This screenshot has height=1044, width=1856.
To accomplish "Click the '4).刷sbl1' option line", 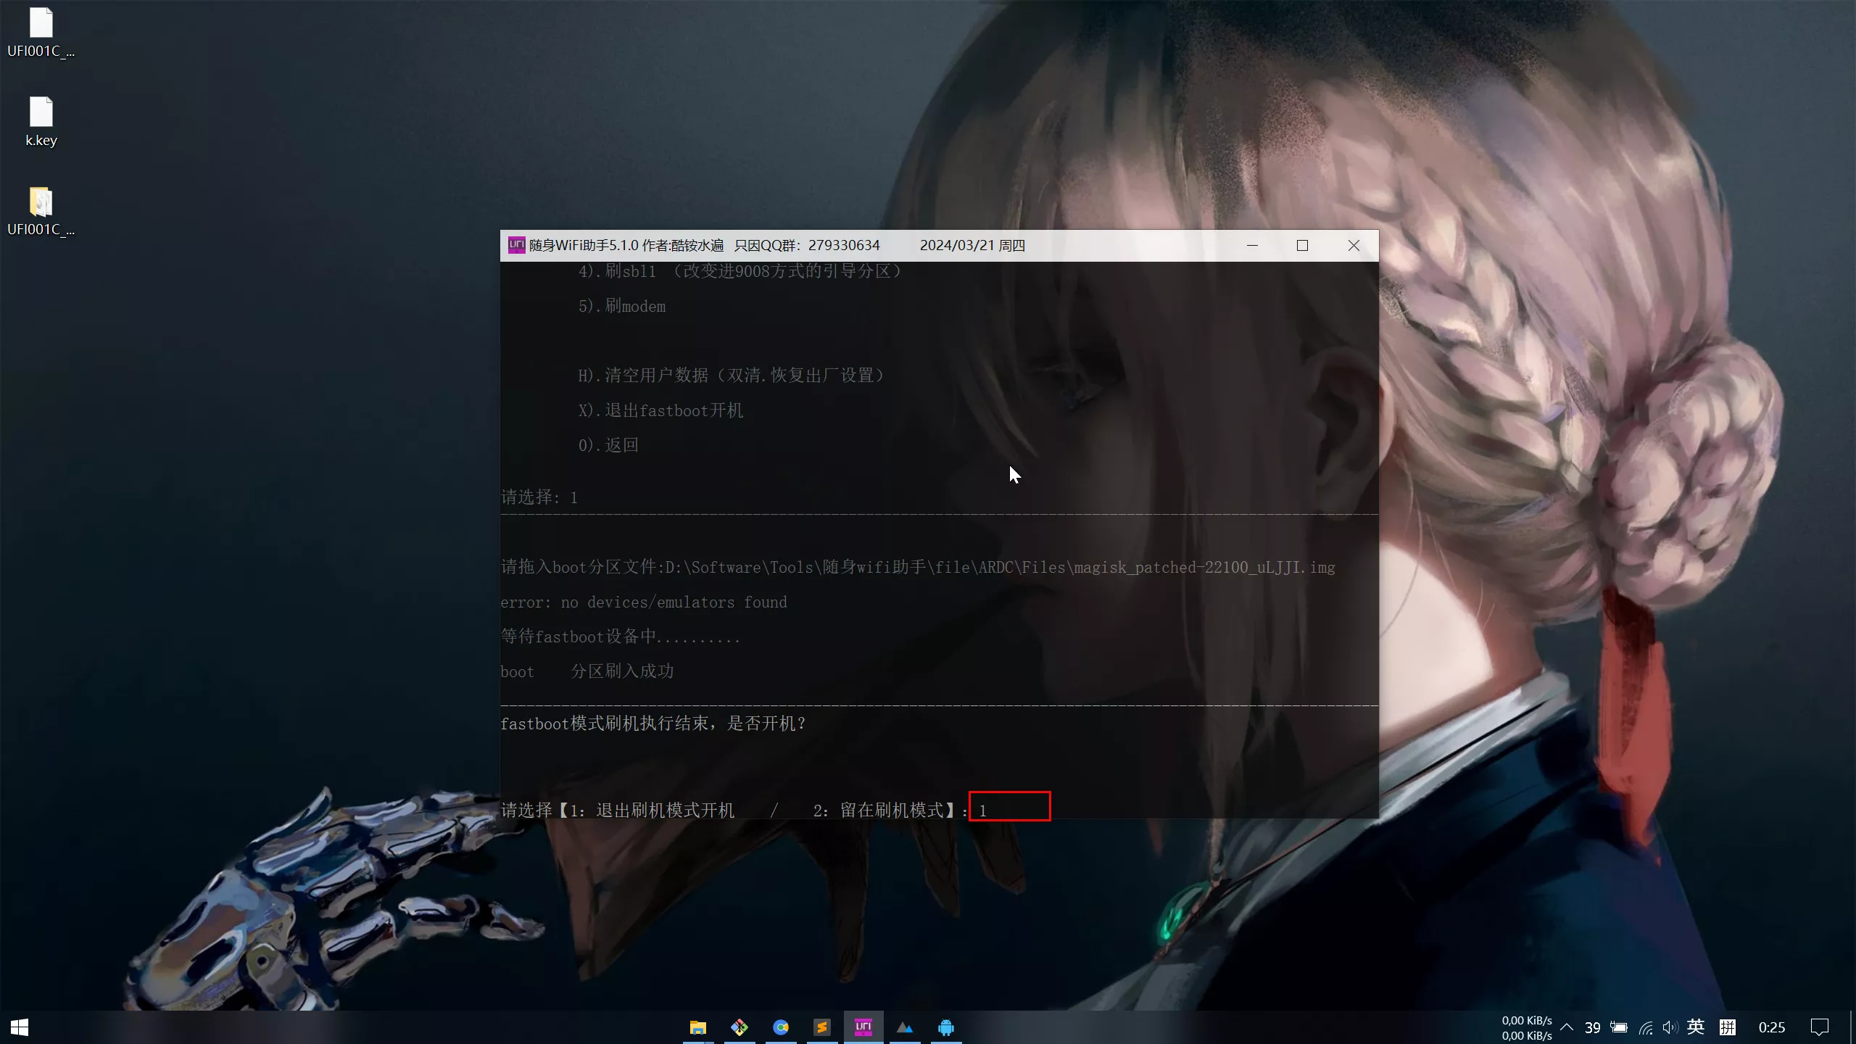I will (740, 271).
